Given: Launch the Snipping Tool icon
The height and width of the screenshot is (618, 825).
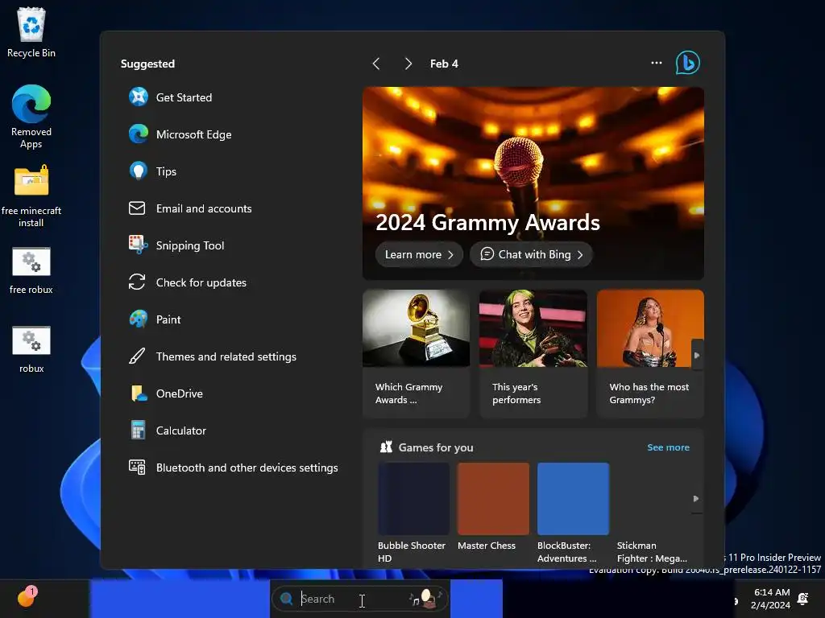Looking at the screenshot, I should click(x=138, y=245).
